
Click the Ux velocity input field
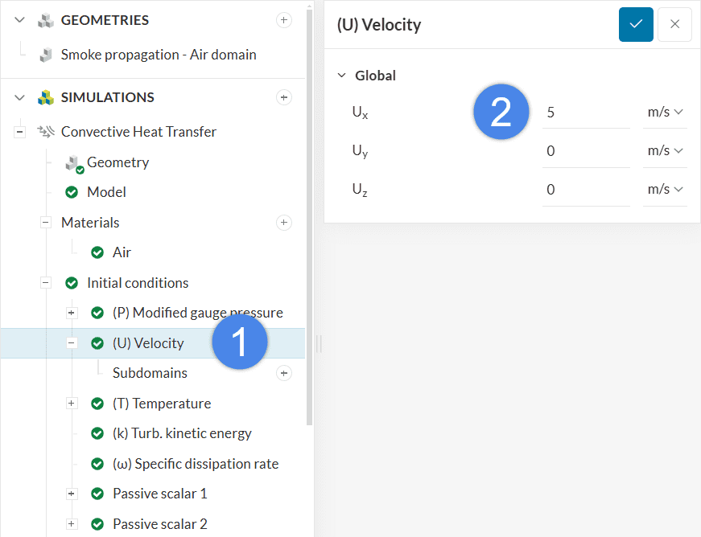point(585,113)
